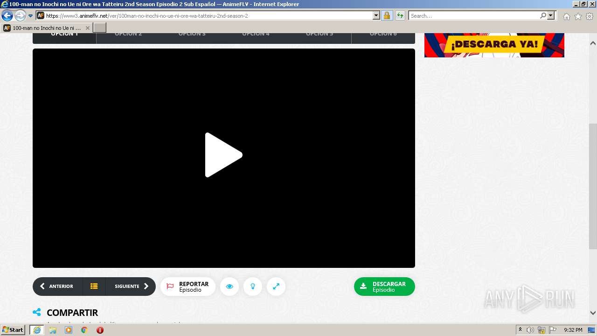Toggle the eye watched icon

click(x=229, y=287)
